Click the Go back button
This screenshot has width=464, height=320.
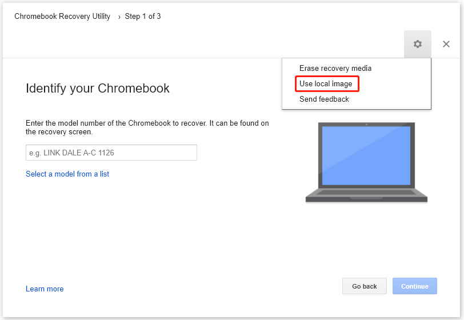(364, 286)
